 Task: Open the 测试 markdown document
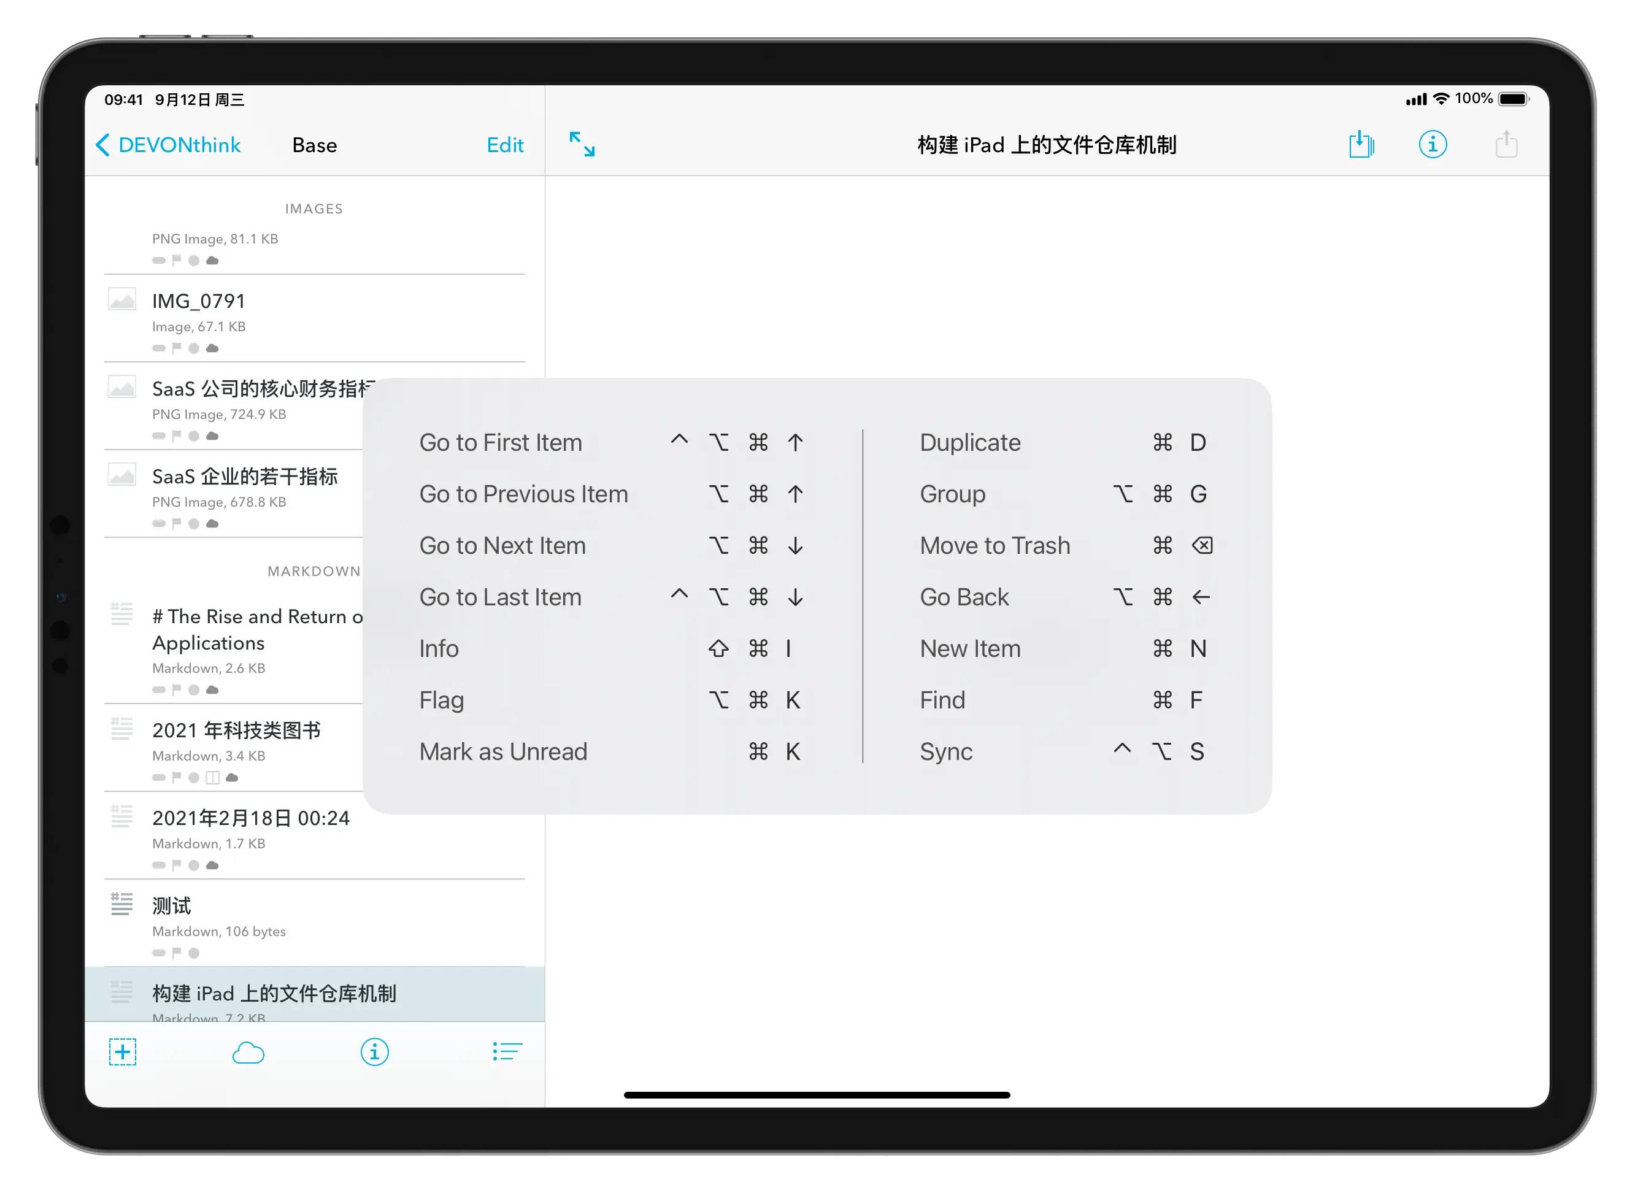coord(172,905)
